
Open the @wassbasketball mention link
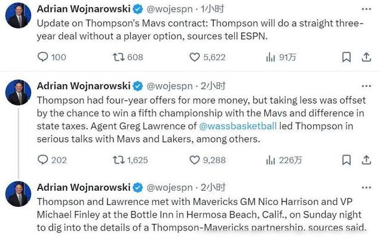point(238,126)
